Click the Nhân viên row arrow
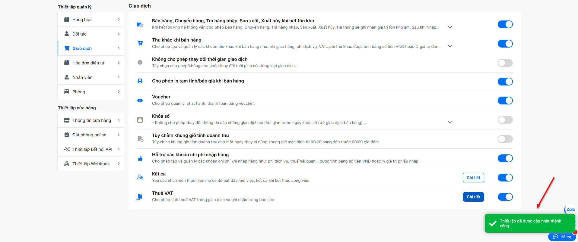 tap(119, 77)
